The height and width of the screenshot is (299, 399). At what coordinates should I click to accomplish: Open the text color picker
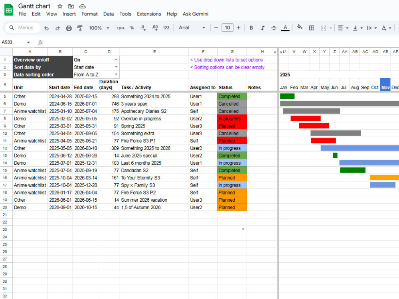click(285, 28)
